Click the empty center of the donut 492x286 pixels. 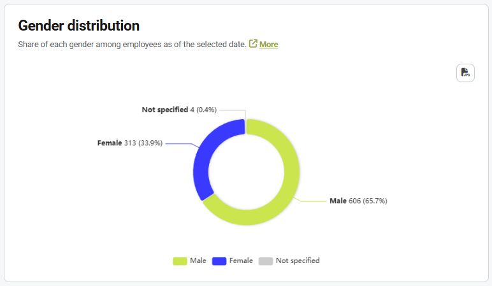[246, 172]
